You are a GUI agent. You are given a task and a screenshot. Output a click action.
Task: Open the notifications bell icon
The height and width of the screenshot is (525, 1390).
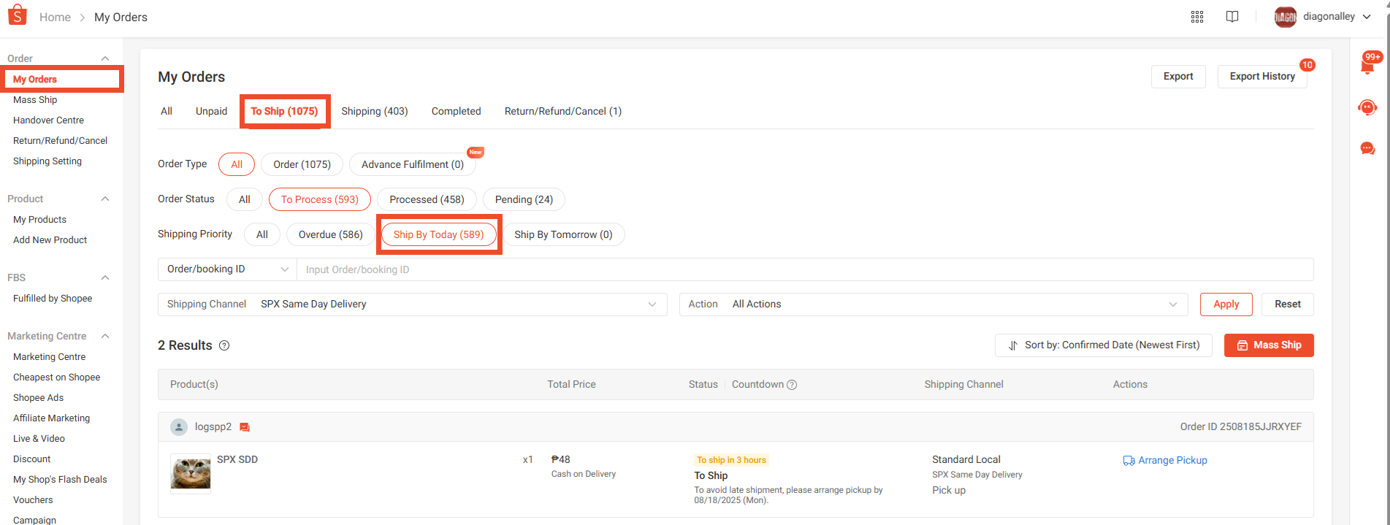1367,66
